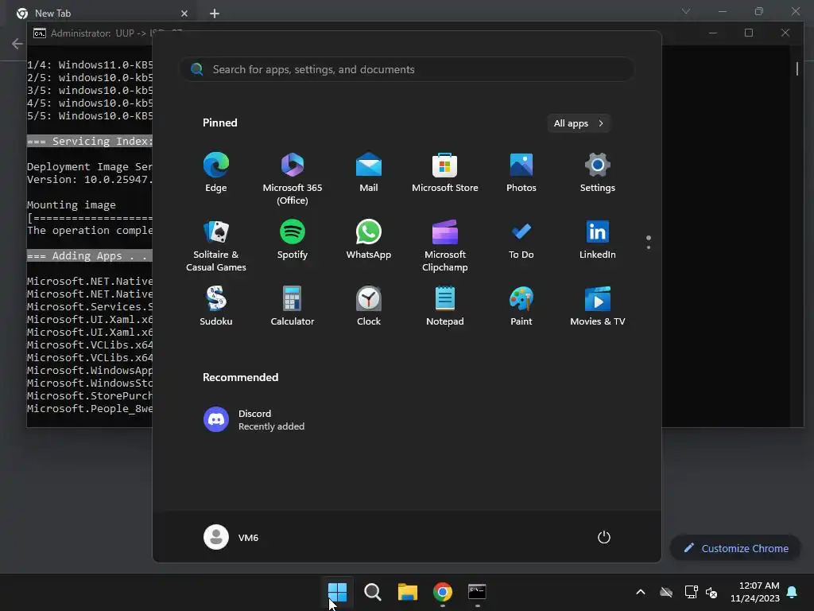Click the Chrome back arrow
This screenshot has height=611, width=814.
tap(17, 44)
